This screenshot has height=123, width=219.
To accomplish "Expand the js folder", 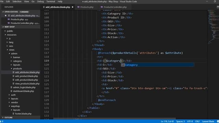I will pos(10,39).
